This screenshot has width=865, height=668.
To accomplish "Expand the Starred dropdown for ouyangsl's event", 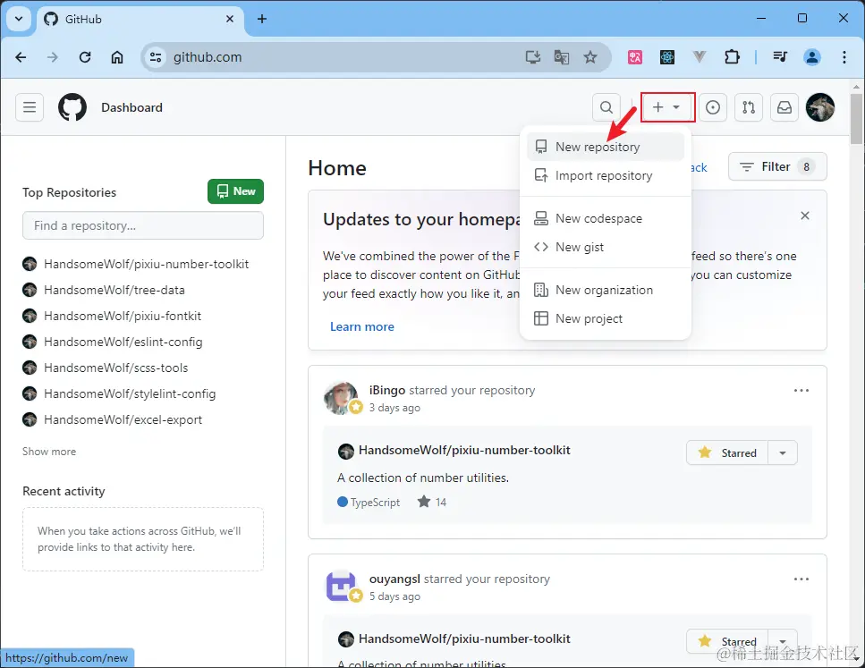I will (782, 641).
